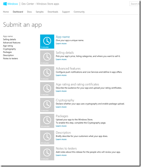This screenshot has width=141, height=167.
Task: Select Description in the left sidebar
Action: coord(8,55)
